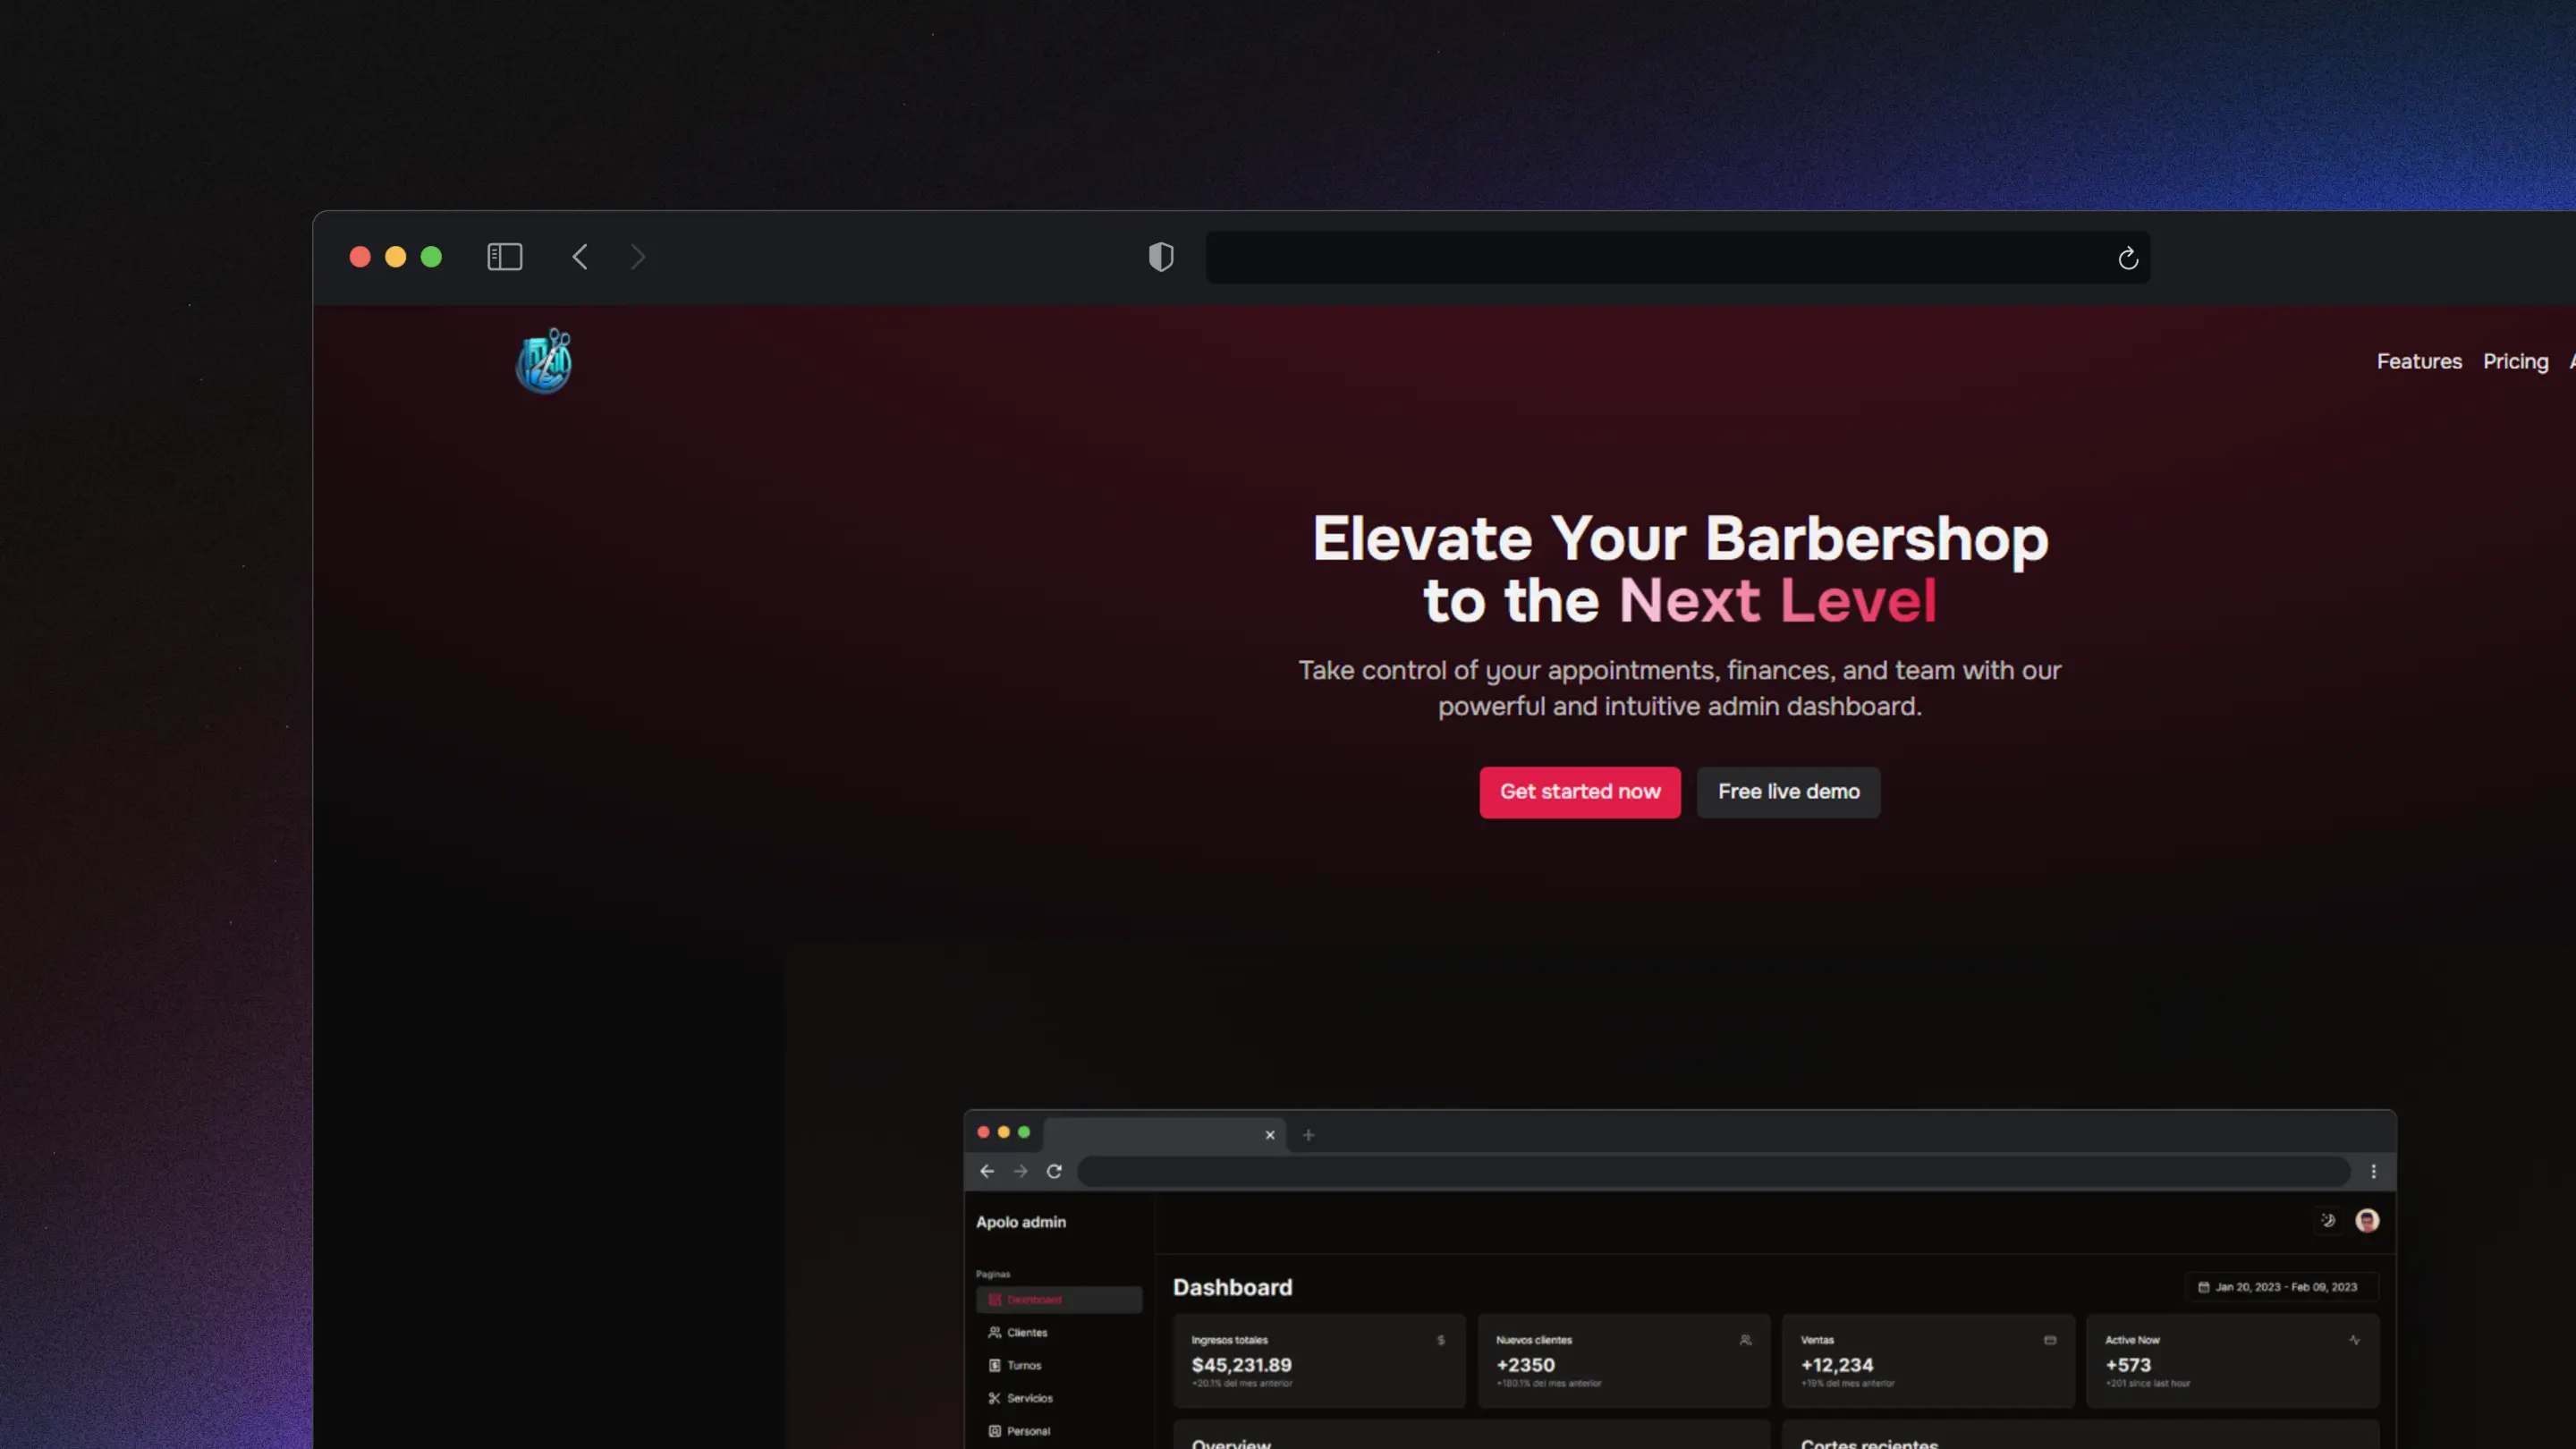Viewport: 2576px width, 1449px height.
Task: Click the Ingresos totales $45,231.89 card
Action: click(x=1319, y=1361)
